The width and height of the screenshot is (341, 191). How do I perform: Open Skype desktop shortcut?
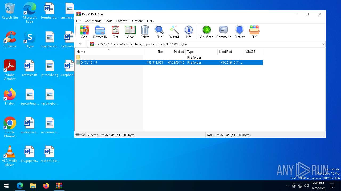(x=30, y=40)
